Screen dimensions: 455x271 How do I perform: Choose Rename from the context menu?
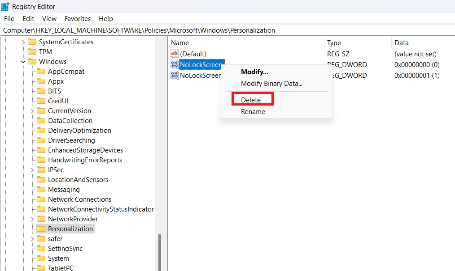tap(253, 112)
